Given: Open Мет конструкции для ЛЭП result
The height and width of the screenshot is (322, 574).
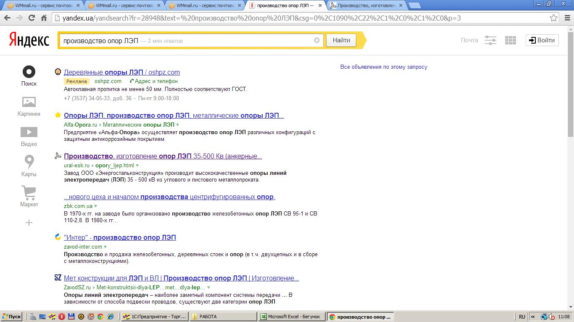Looking at the screenshot, I should (182, 278).
